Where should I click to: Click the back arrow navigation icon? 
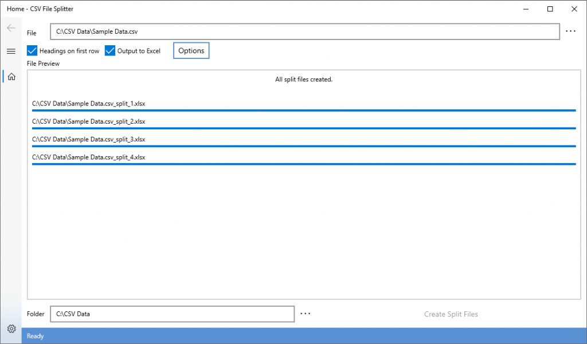10,28
